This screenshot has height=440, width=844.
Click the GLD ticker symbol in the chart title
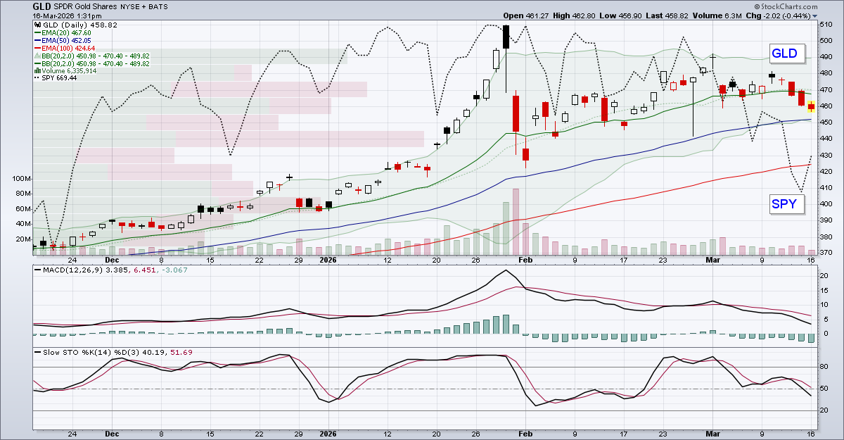point(41,6)
